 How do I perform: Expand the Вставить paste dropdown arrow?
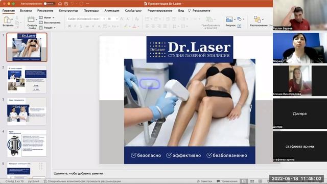pyautogui.click(x=12, y=19)
